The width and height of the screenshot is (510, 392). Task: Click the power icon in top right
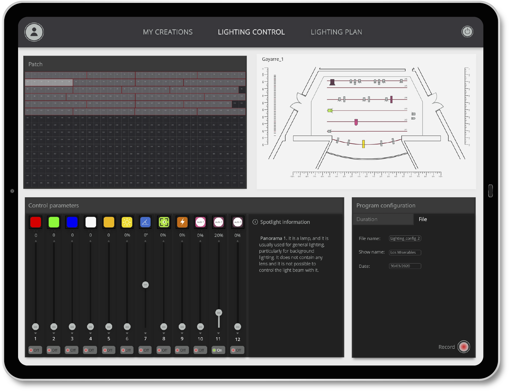(467, 32)
